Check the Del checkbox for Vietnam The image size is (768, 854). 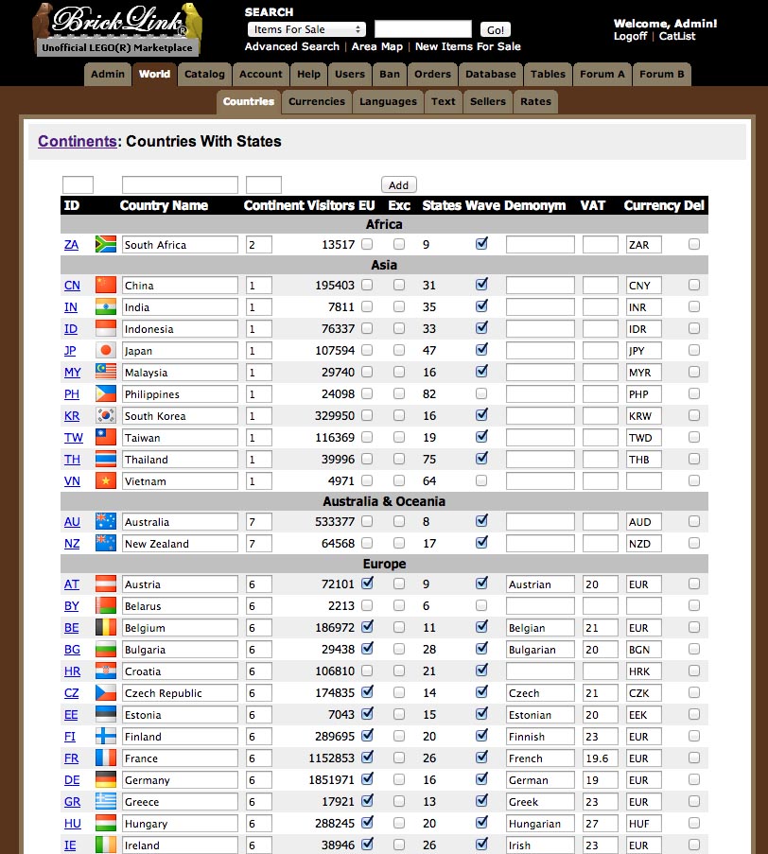coord(695,480)
